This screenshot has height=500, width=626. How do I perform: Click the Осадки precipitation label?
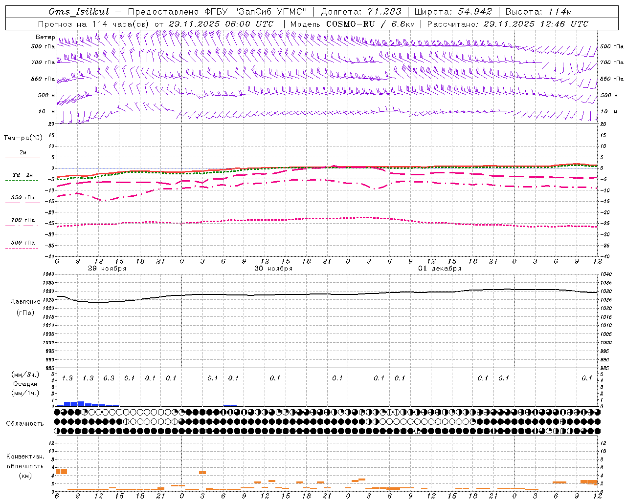coord(25,384)
